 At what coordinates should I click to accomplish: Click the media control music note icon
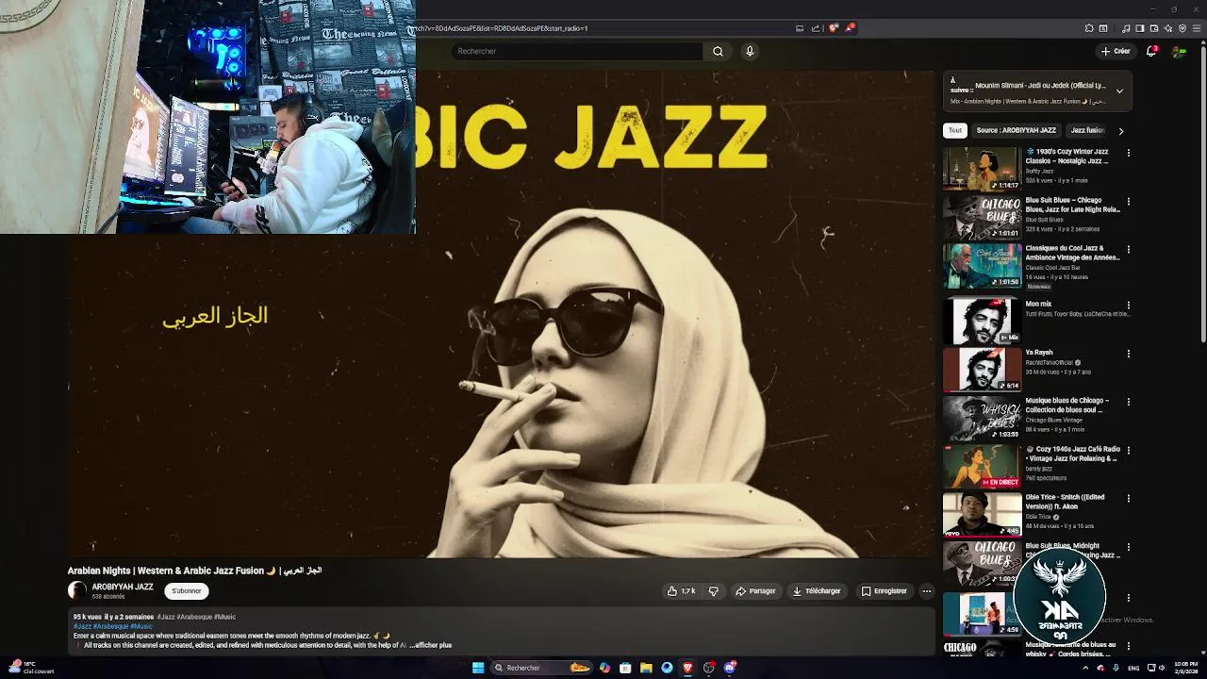[x=1126, y=28]
